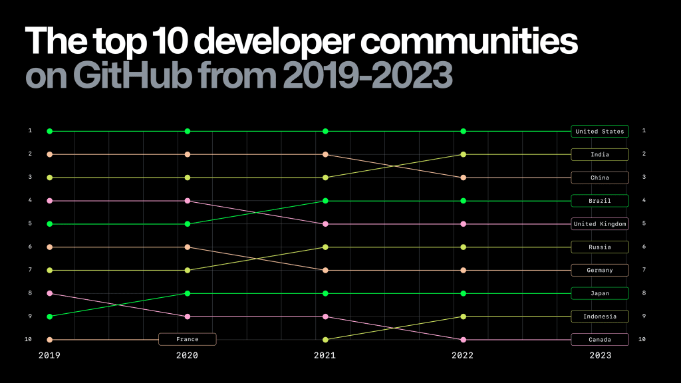The width and height of the screenshot is (681, 383).
Task: Select the green United States dot at 2021
Action: pos(325,131)
